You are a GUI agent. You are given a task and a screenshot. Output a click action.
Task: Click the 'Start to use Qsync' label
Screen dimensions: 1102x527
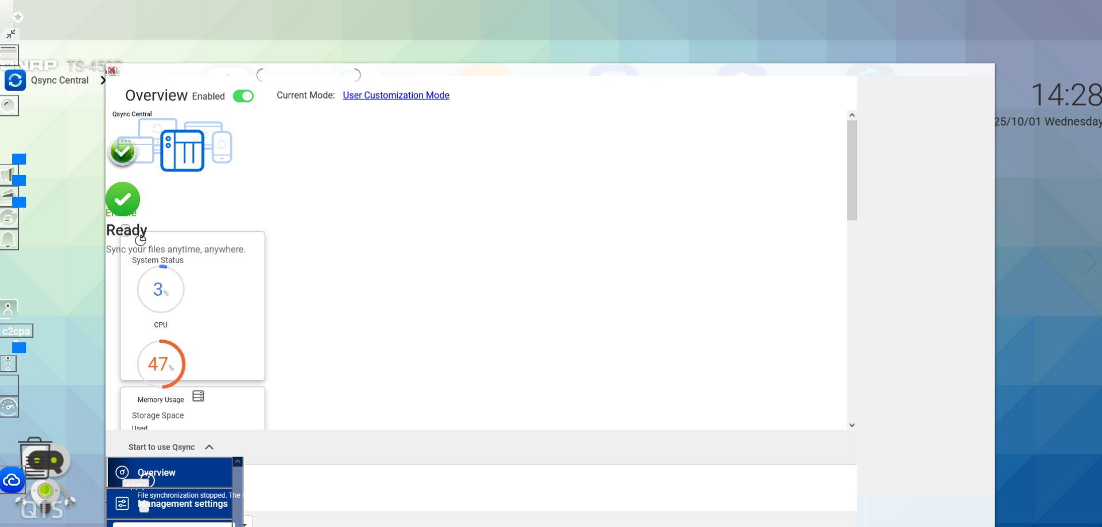click(x=161, y=447)
